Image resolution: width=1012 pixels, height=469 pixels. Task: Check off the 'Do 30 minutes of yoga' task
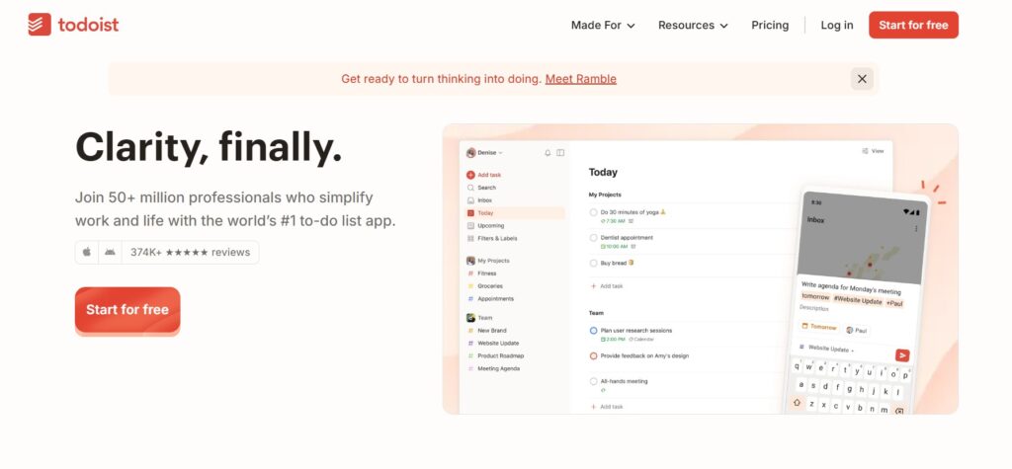point(594,212)
